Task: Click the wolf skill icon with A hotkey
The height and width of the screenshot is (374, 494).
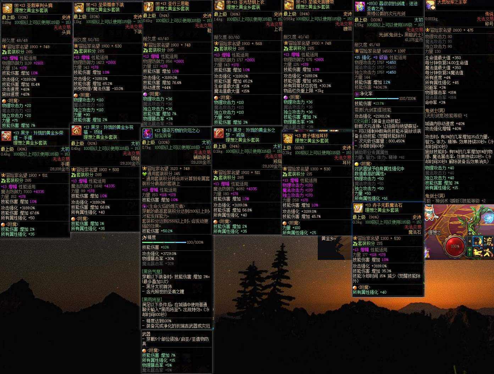Action: point(478,252)
